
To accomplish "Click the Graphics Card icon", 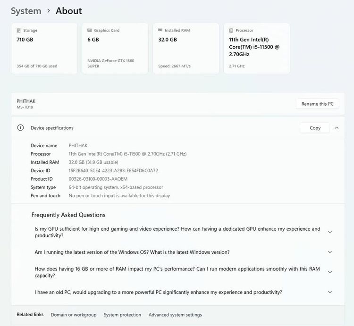I will [x=90, y=30].
